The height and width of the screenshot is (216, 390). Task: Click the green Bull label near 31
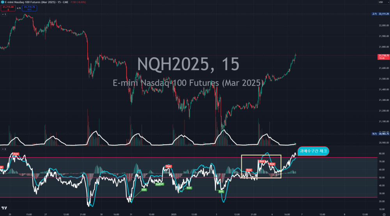pyautogui.click(x=144, y=190)
